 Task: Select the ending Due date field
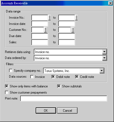tap(67, 36)
